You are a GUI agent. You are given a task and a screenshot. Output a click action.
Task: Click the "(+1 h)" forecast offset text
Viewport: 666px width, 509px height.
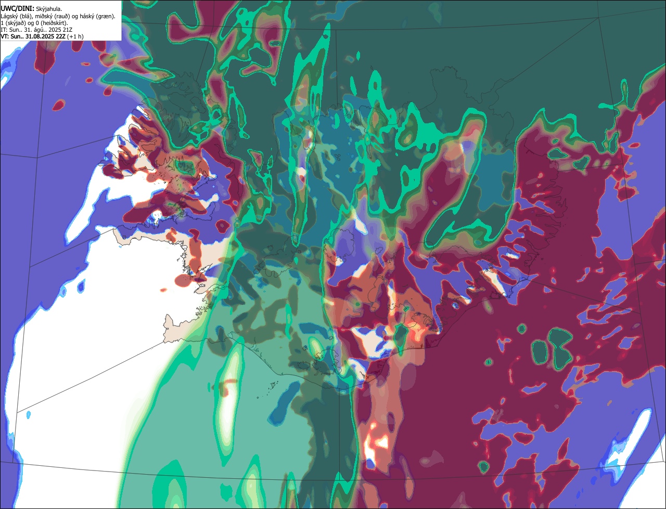(75, 36)
